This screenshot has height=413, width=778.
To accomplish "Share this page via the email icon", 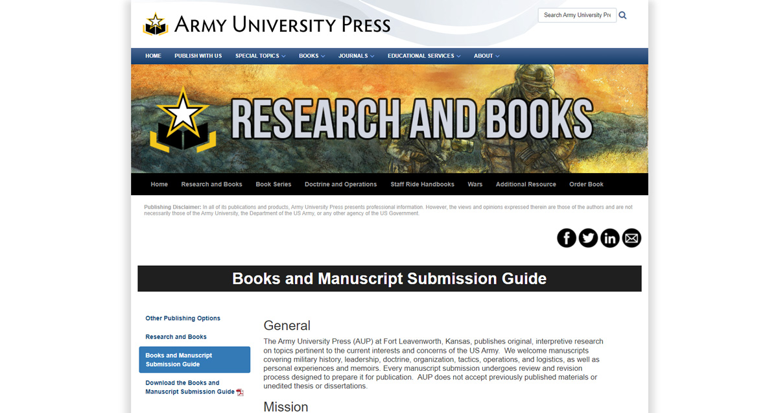I will (x=631, y=238).
